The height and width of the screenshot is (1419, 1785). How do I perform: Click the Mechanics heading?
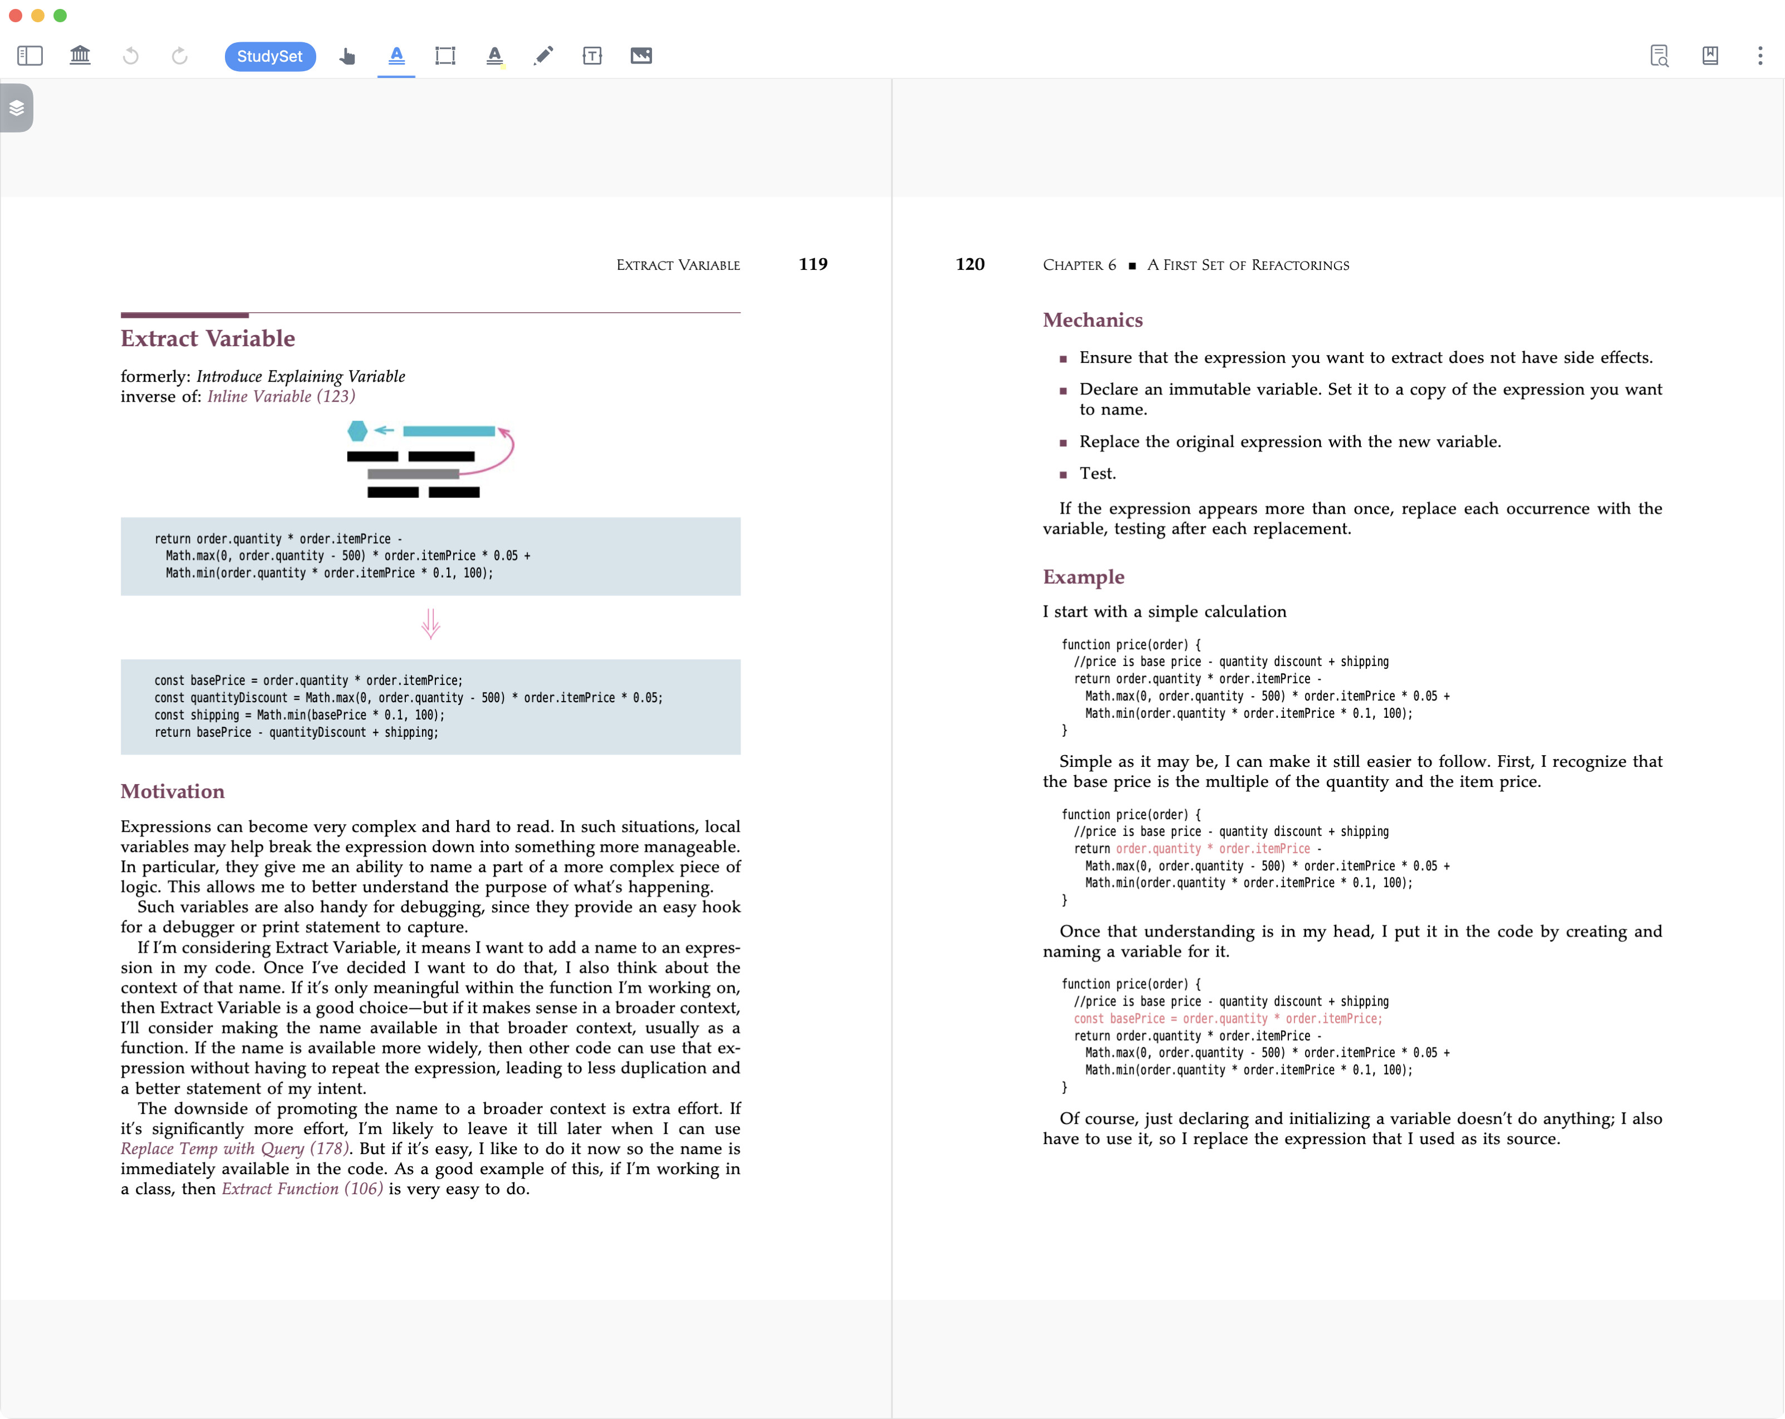click(1093, 320)
